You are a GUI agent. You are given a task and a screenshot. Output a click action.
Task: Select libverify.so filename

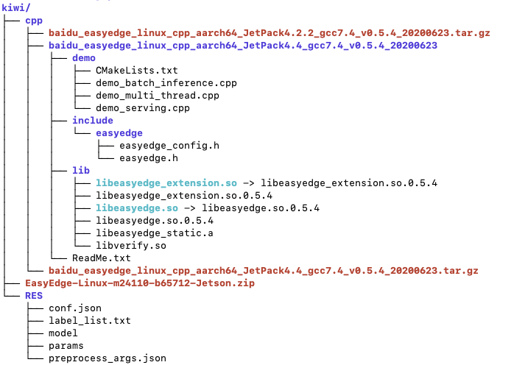pos(131,246)
